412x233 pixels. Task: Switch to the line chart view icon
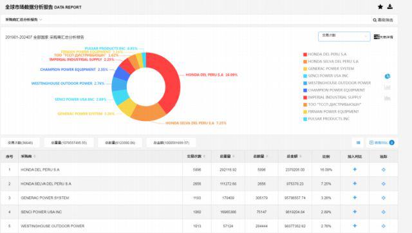(x=388, y=87)
